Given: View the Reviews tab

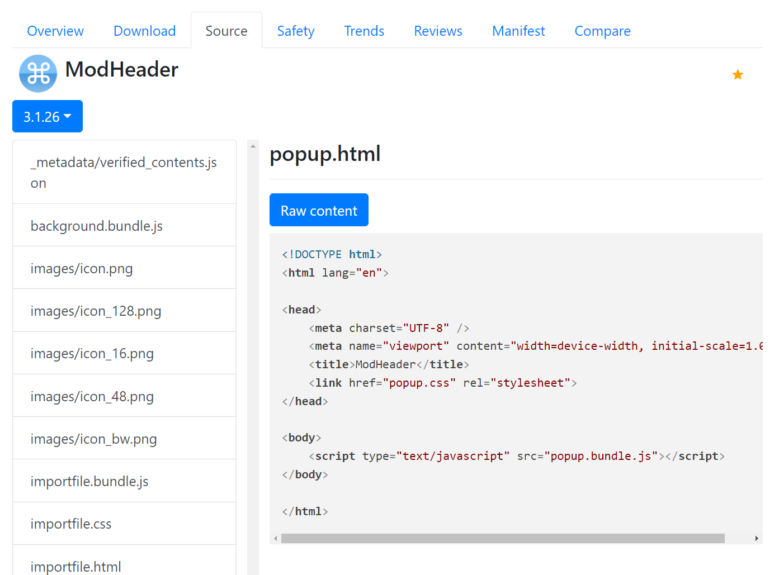Looking at the screenshot, I should pos(438,31).
